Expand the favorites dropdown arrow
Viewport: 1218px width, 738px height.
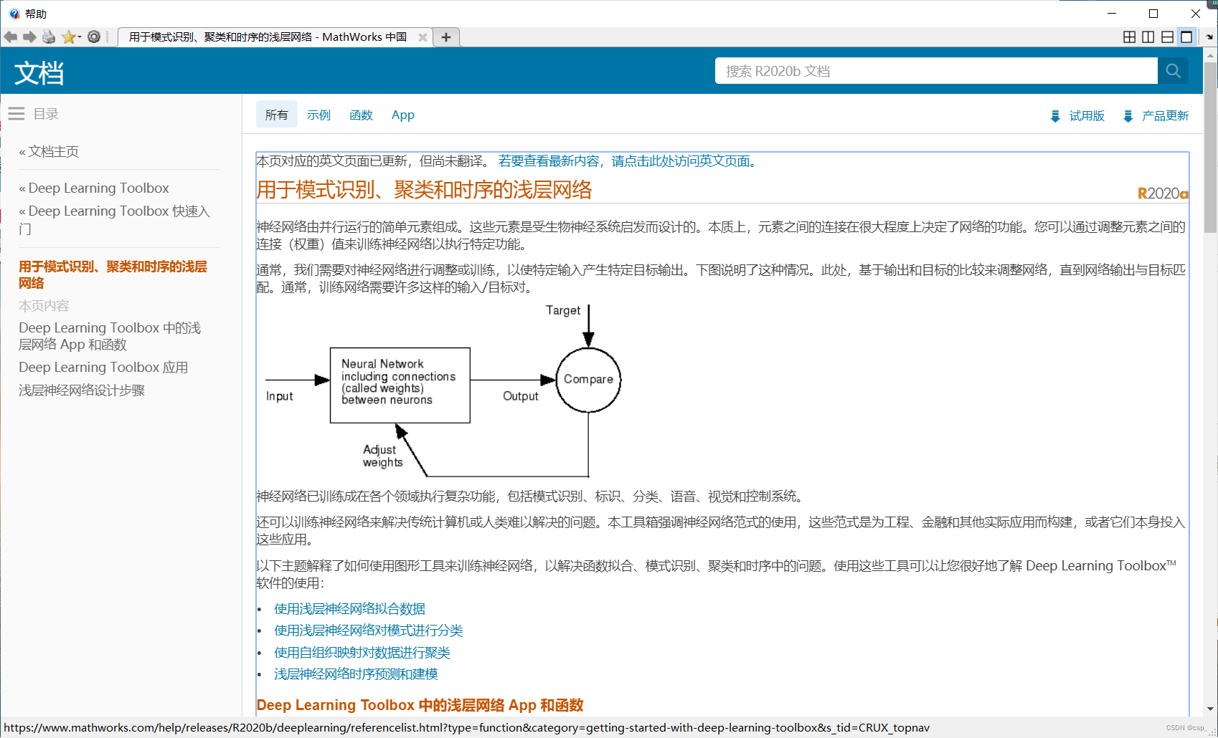[x=79, y=37]
